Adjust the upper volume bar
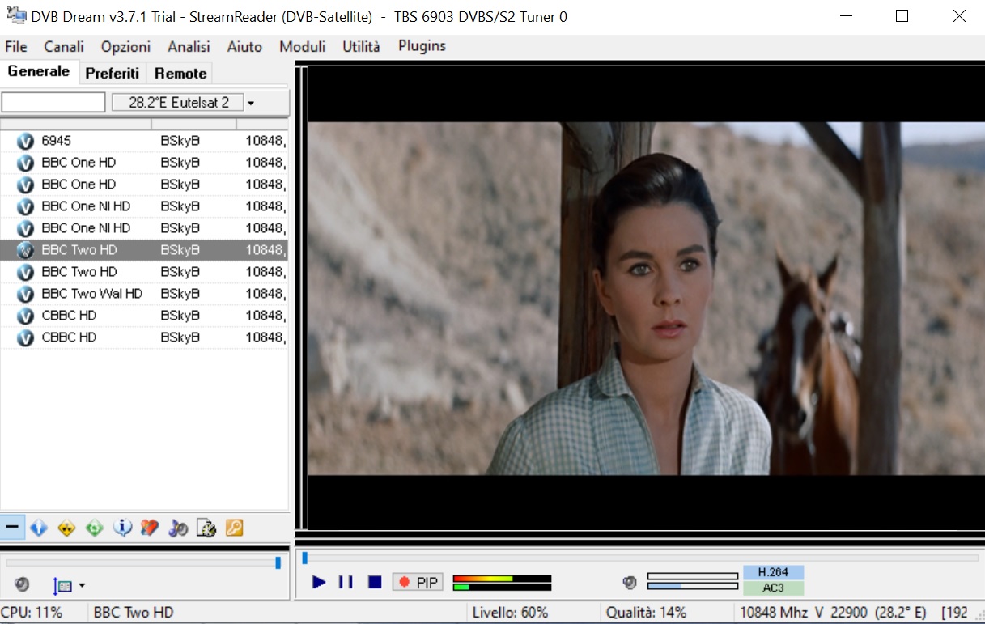This screenshot has height=624, width=985. coord(693,576)
